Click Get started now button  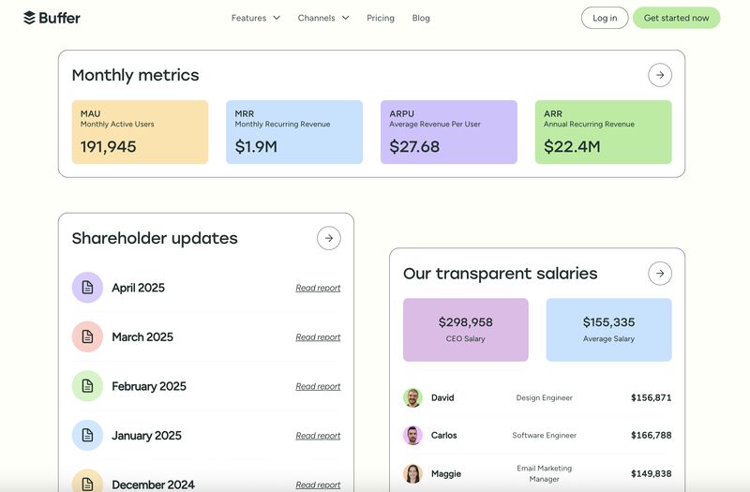pyautogui.click(x=676, y=18)
